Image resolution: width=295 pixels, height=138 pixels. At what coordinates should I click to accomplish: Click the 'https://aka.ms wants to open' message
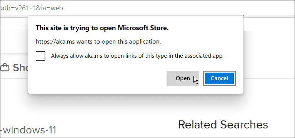(x=98, y=42)
